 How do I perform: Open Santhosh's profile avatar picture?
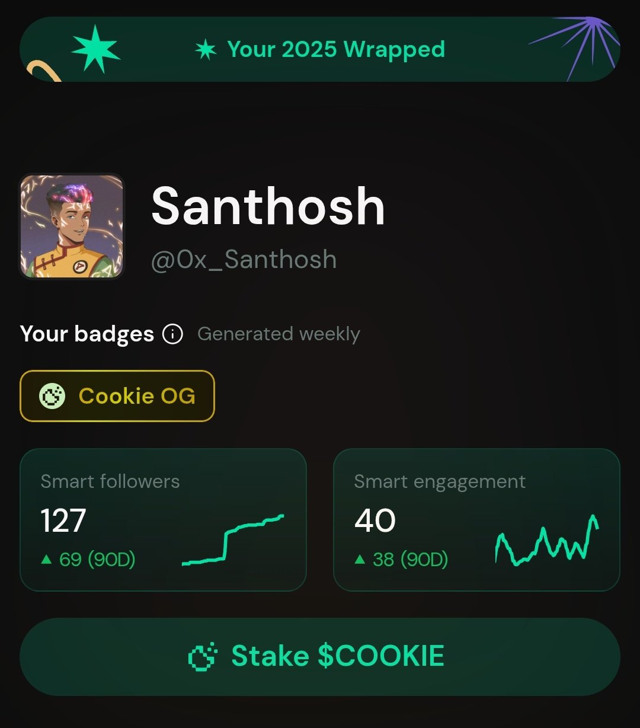(72, 226)
